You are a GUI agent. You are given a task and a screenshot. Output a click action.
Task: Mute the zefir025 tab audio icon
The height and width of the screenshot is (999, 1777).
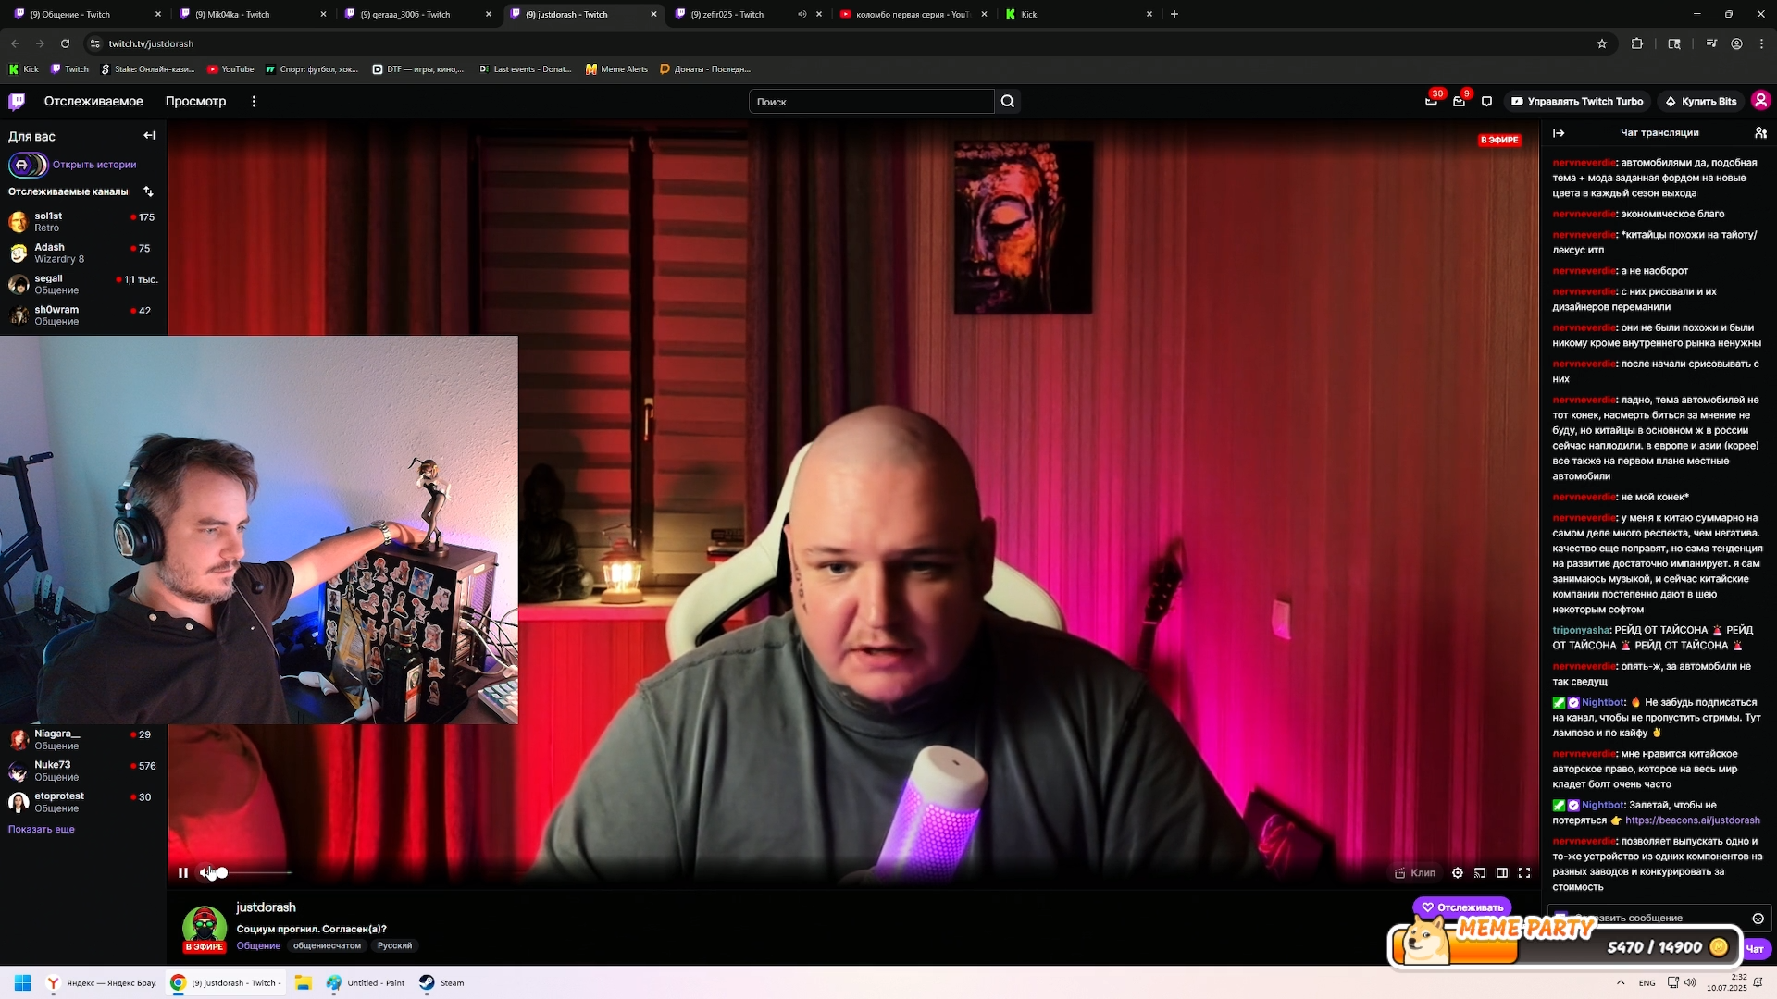point(802,14)
